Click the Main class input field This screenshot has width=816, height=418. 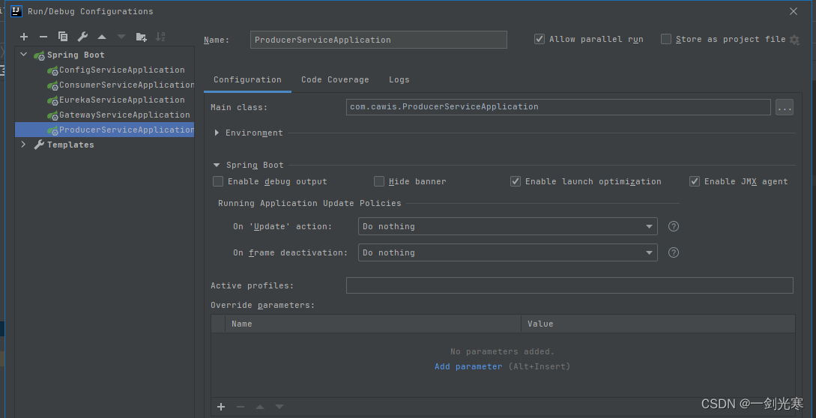pyautogui.click(x=558, y=106)
